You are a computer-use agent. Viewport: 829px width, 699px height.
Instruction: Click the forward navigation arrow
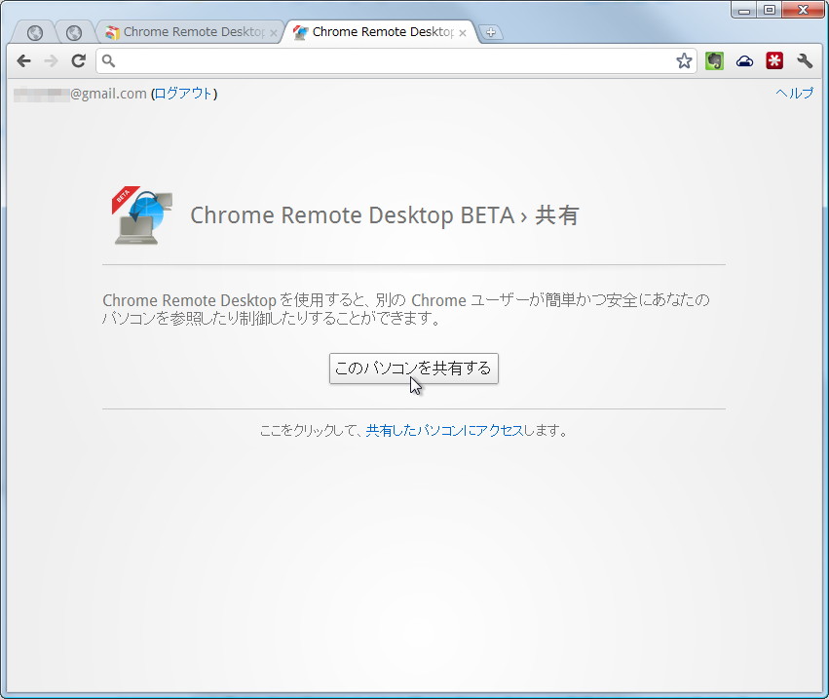pos(52,61)
